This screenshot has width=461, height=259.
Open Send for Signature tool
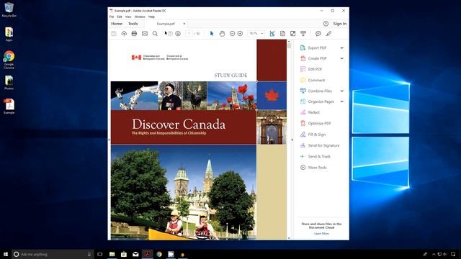[323, 145]
